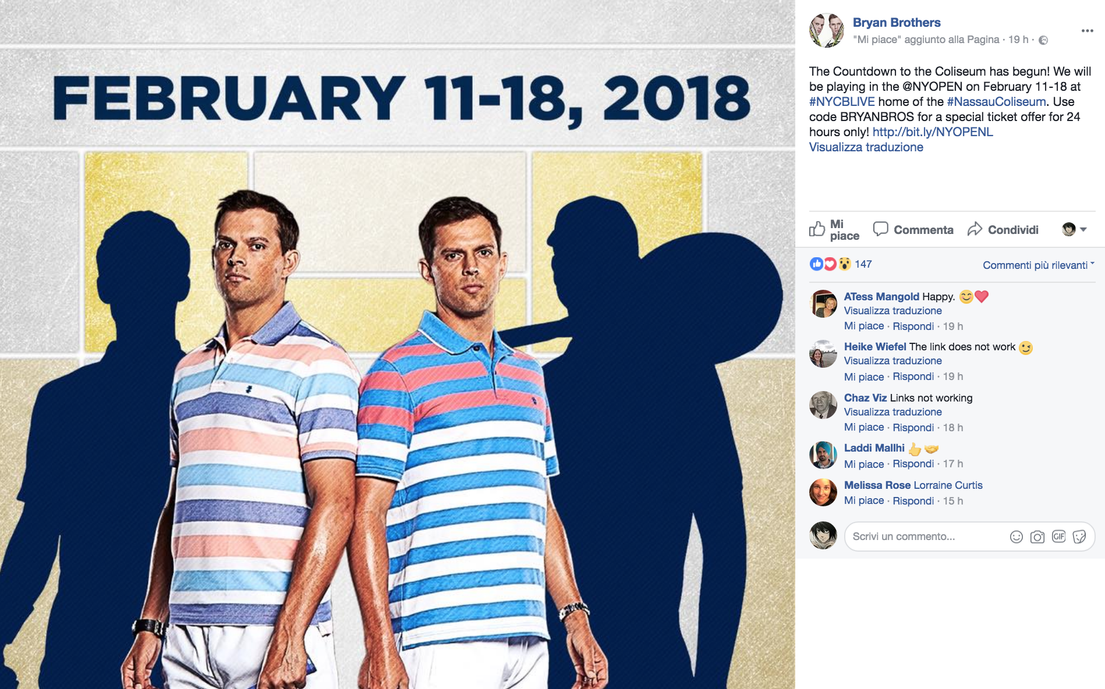The height and width of the screenshot is (689, 1105).
Task: Click the #NassauColiseum hashtag
Action: point(996,102)
